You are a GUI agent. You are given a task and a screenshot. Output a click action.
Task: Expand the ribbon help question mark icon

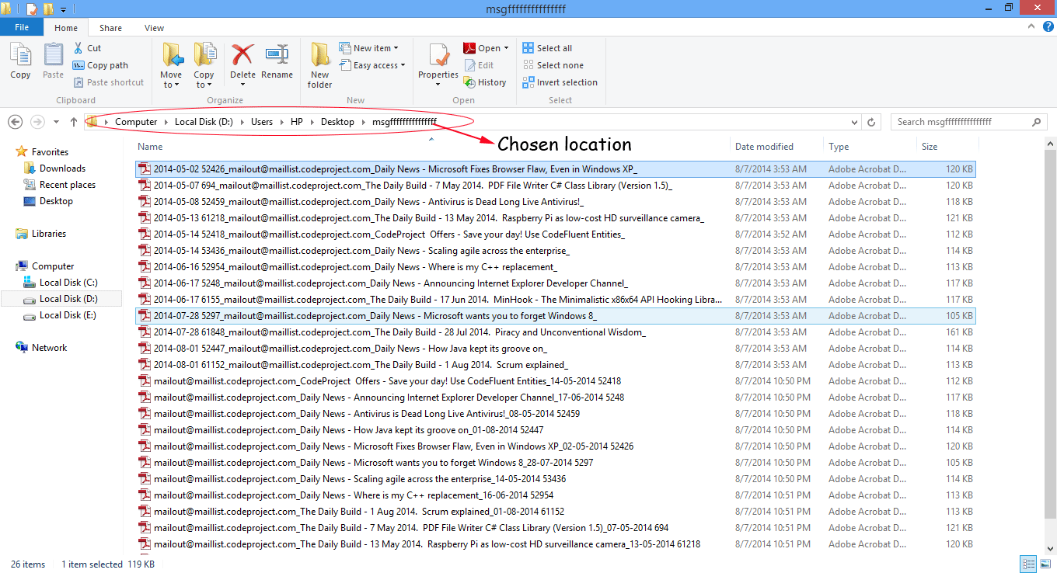[x=1047, y=26]
